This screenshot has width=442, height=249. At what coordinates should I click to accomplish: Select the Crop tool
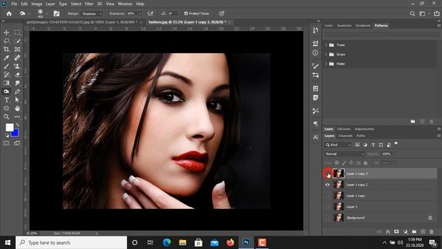pos(6,49)
